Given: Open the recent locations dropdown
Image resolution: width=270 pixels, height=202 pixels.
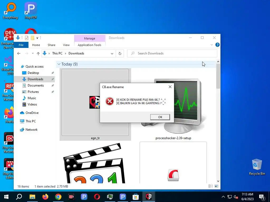Looking at the screenshot, I should click(33, 53).
